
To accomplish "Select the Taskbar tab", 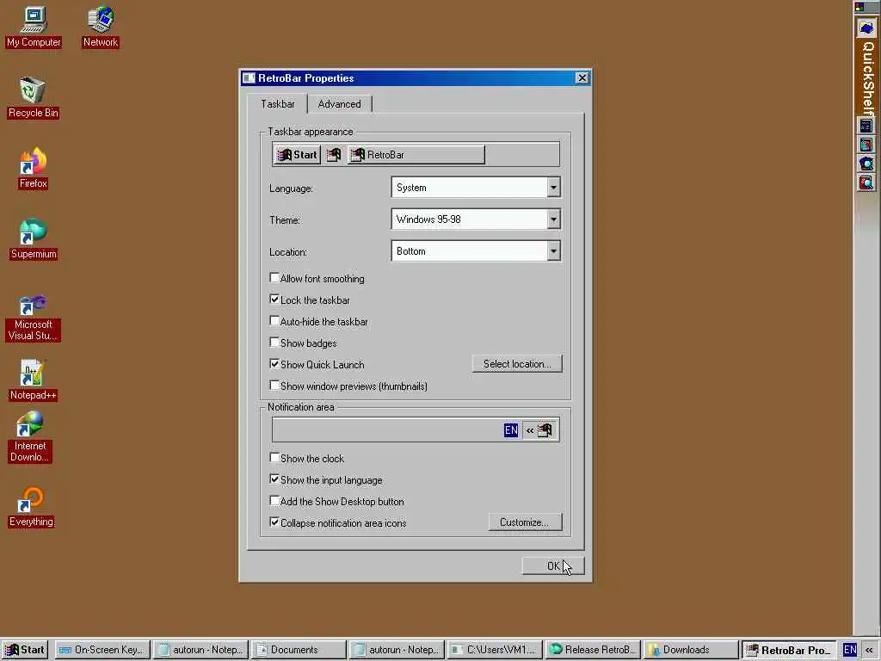I will click(278, 104).
